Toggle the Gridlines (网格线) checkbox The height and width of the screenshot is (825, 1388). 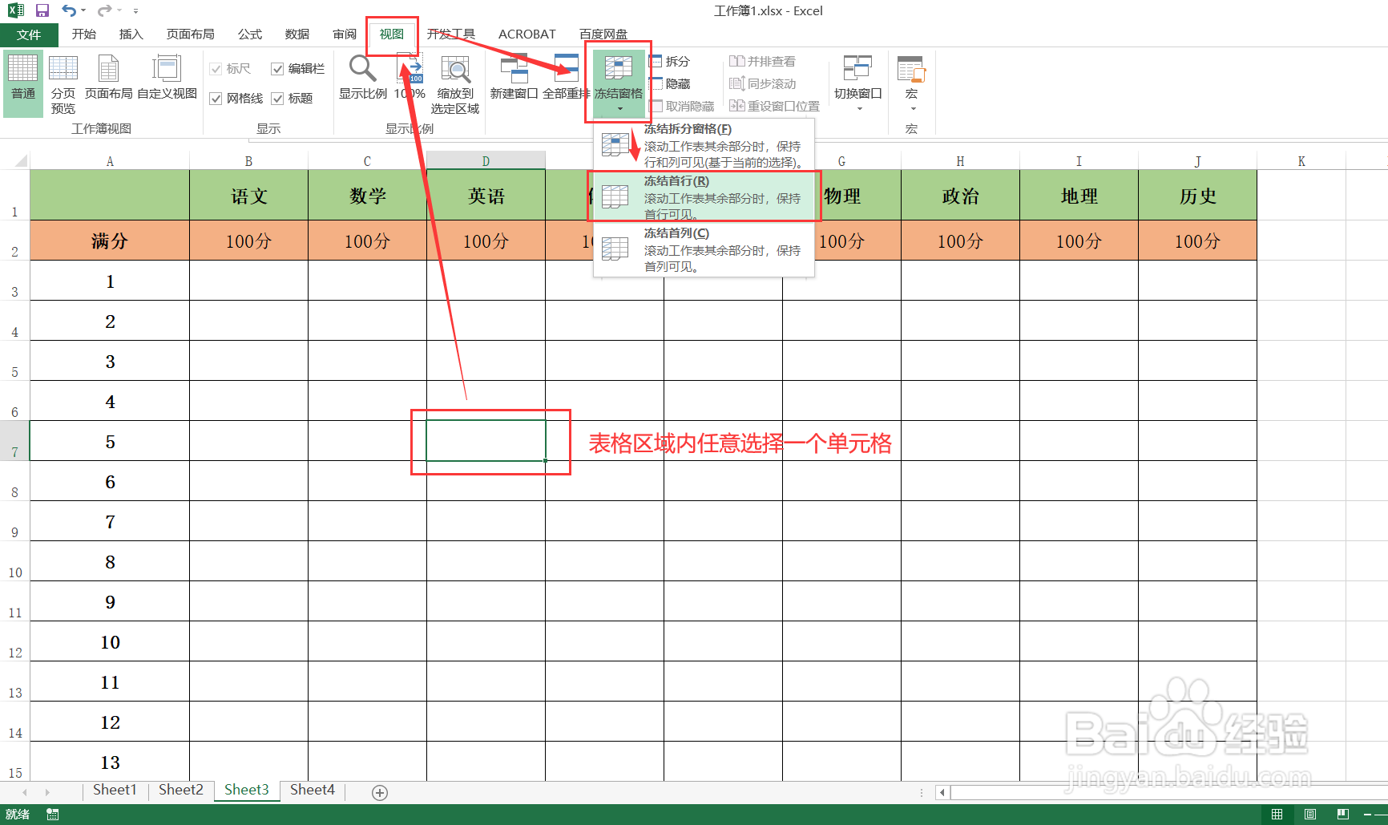(x=216, y=99)
